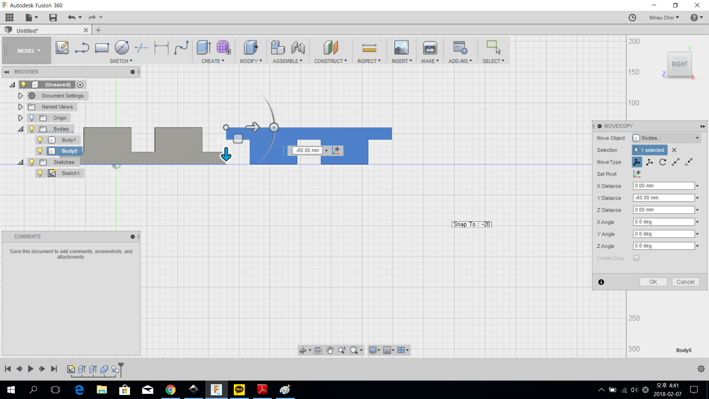This screenshot has width=709, height=399.
Task: Open the SKETCH menu
Action: 121,61
